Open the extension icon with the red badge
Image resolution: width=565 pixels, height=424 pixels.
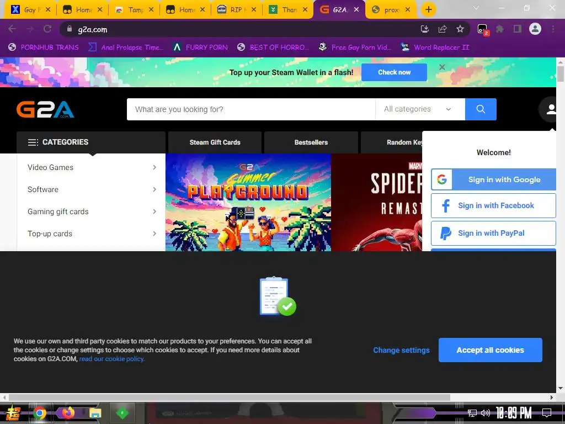point(482,30)
